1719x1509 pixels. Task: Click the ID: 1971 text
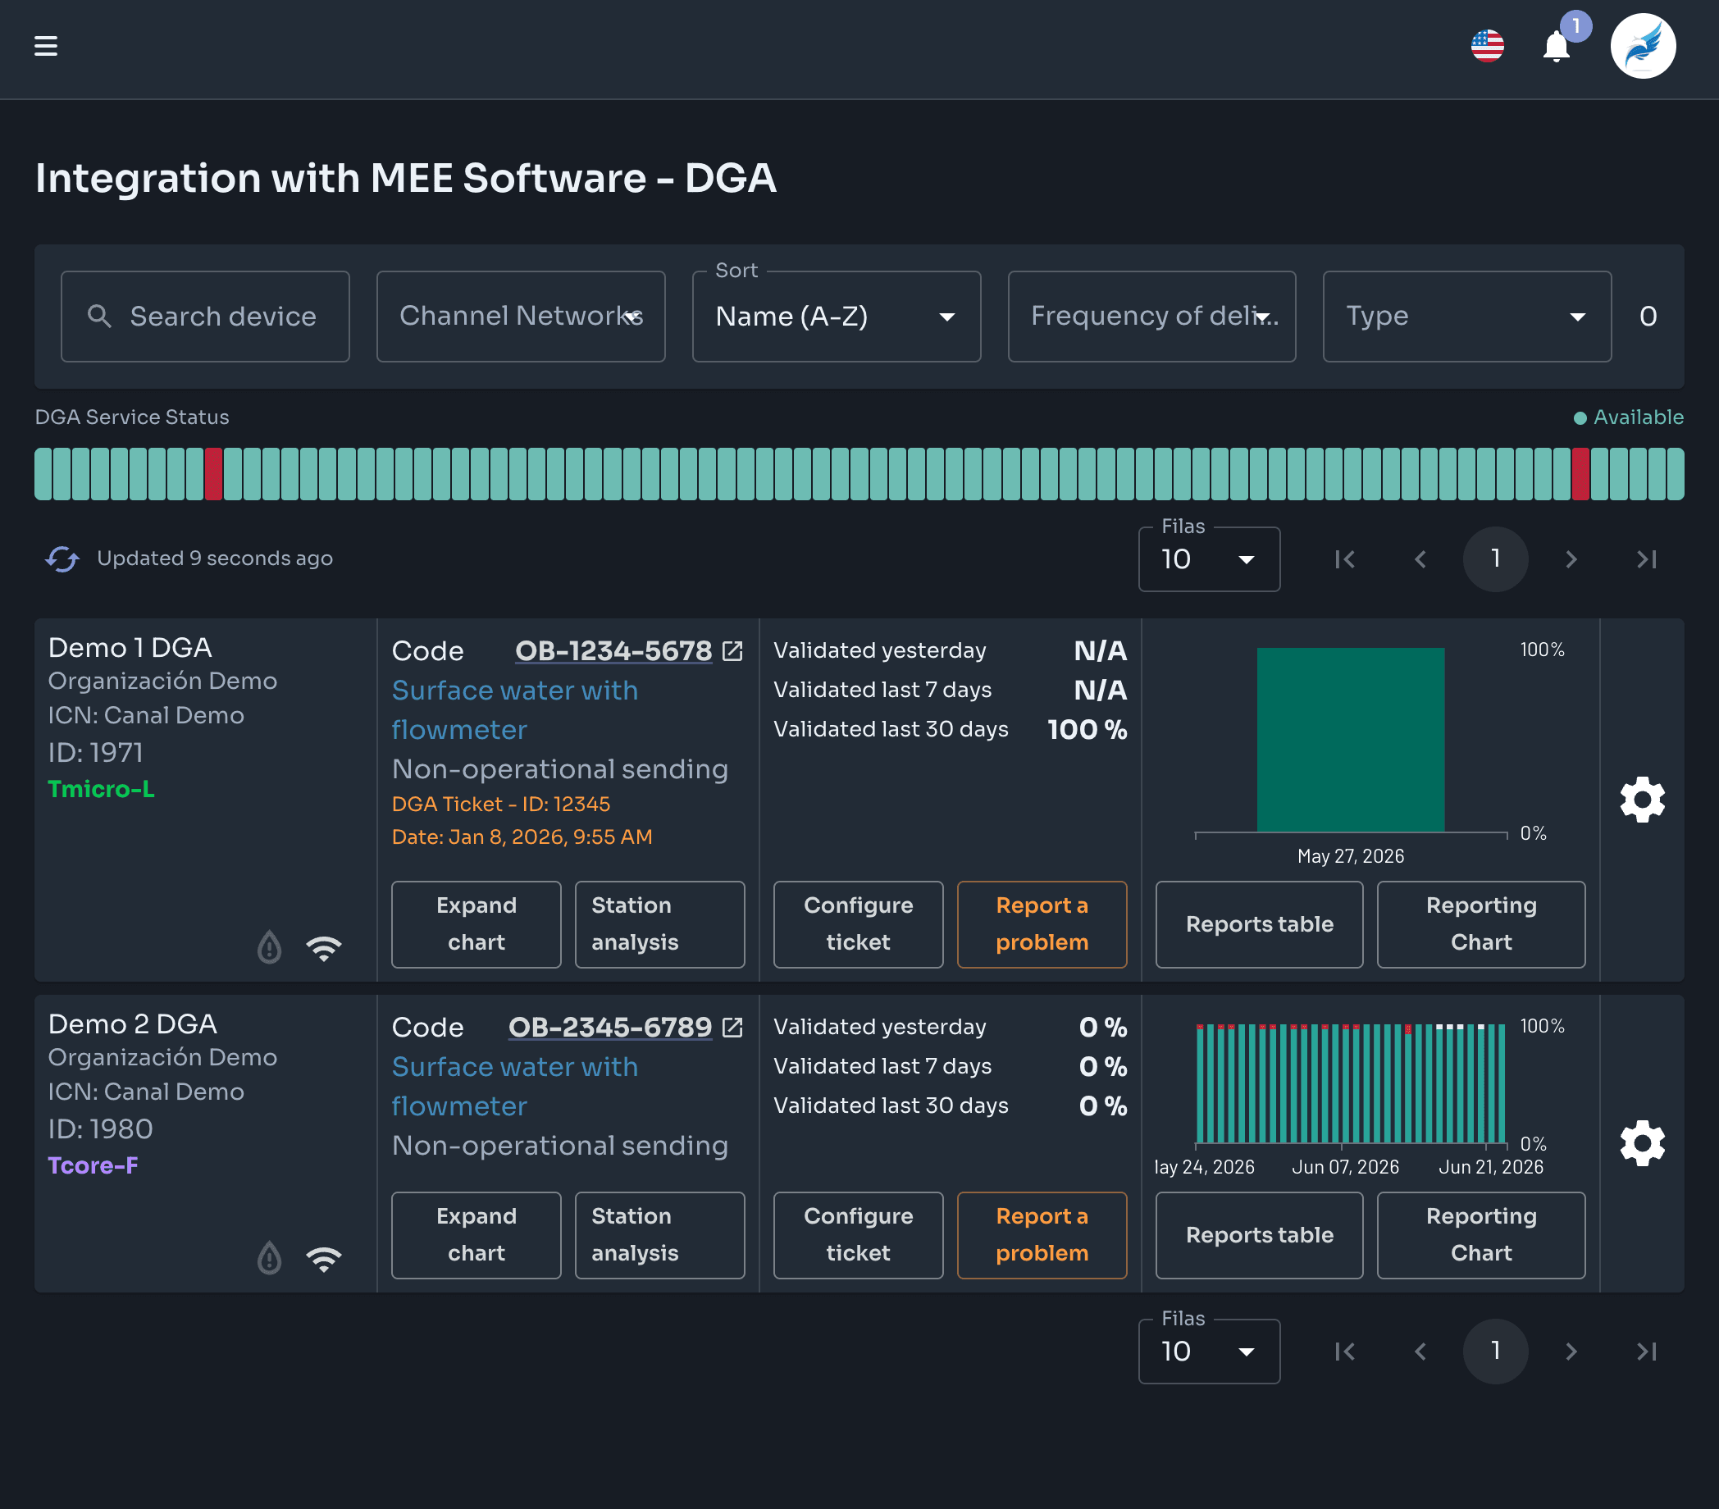pos(96,753)
